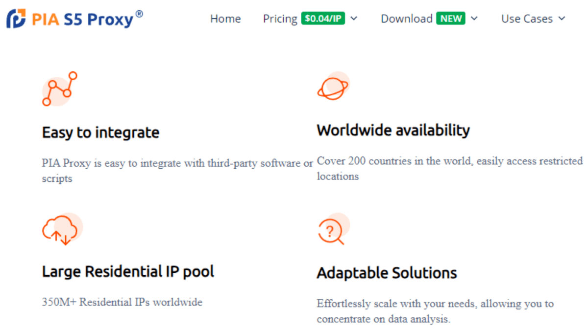Expand the Use Cases dropdown
588x330 pixels.
562,19
